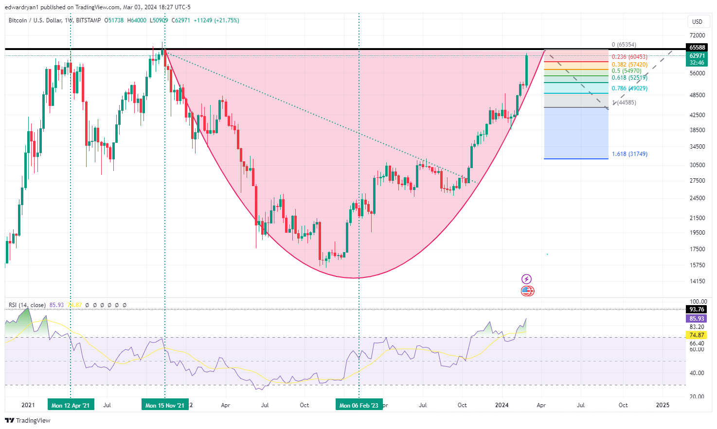Click the 93.76 RSI level label
The image size is (717, 429).
click(x=697, y=309)
